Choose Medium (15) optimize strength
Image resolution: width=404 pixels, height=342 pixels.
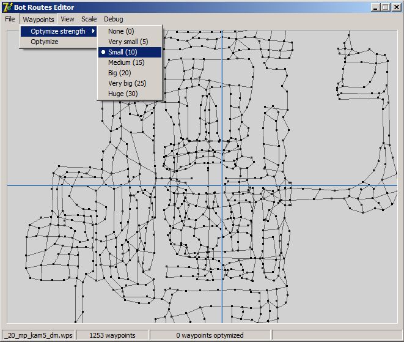click(130, 62)
